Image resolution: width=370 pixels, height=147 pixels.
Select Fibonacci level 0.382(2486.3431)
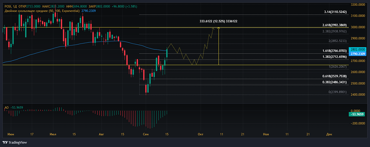pos(334,82)
